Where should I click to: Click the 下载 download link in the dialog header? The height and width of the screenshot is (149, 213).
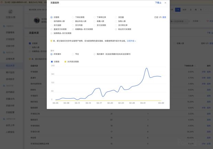(158, 3)
